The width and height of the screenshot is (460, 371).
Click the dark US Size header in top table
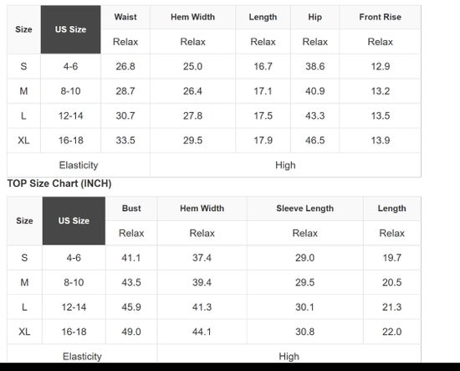(71, 29)
